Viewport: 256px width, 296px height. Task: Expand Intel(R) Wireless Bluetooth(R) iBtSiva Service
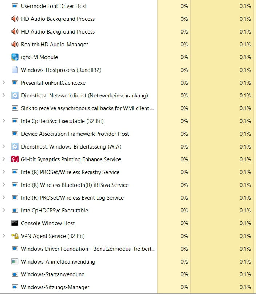pos(4,185)
